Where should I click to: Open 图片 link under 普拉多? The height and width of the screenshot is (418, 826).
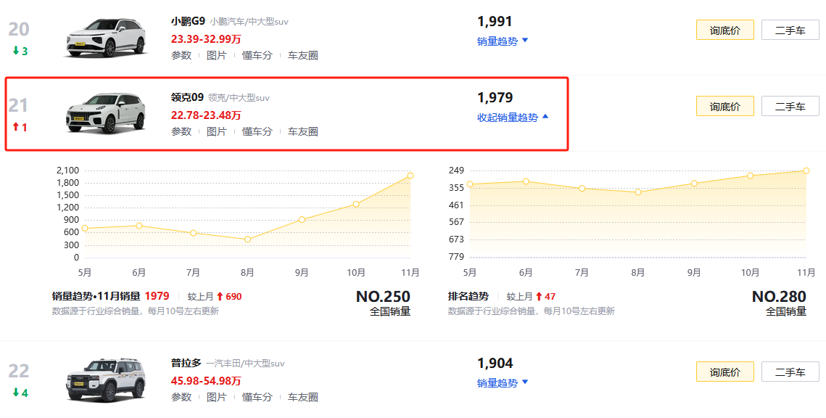[x=217, y=397]
